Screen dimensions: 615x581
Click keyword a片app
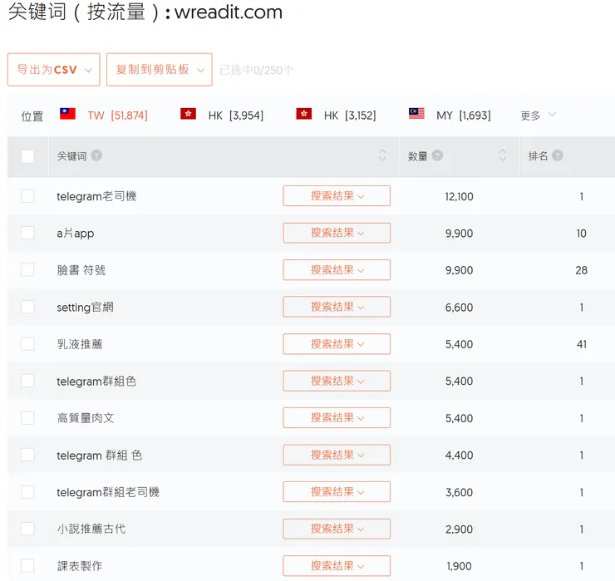[x=76, y=234]
